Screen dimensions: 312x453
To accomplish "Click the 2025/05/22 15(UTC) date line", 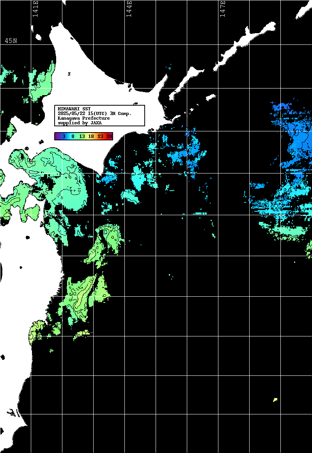I will (x=94, y=113).
